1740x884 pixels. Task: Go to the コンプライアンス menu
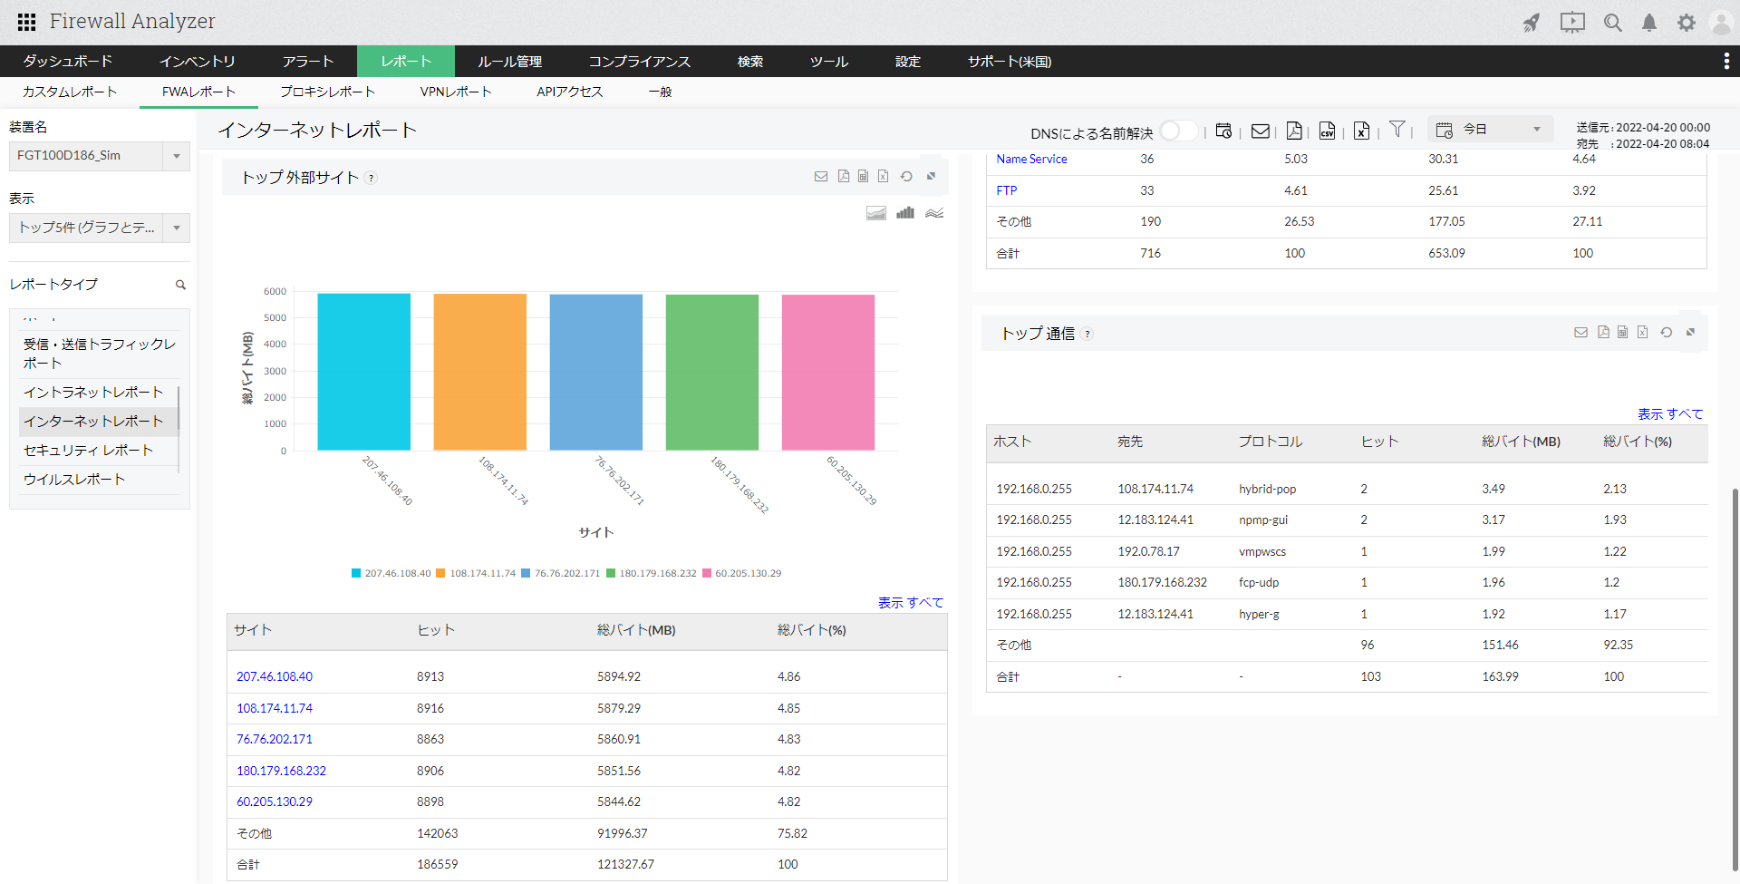pos(639,62)
